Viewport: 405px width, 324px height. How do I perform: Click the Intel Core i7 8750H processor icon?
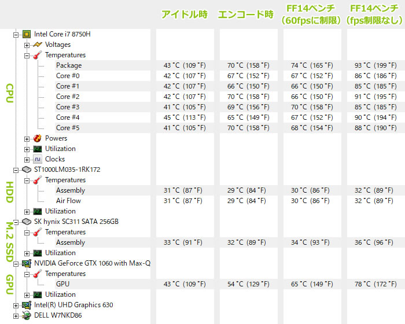pos(27,34)
